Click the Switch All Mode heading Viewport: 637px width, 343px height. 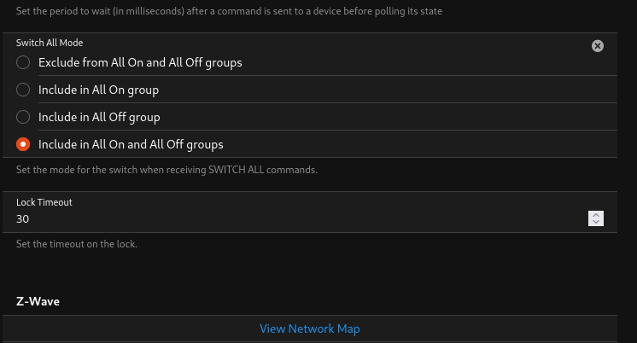(50, 43)
